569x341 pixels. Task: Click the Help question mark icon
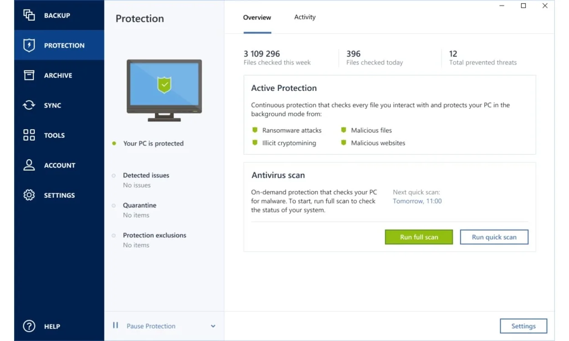[x=28, y=326]
